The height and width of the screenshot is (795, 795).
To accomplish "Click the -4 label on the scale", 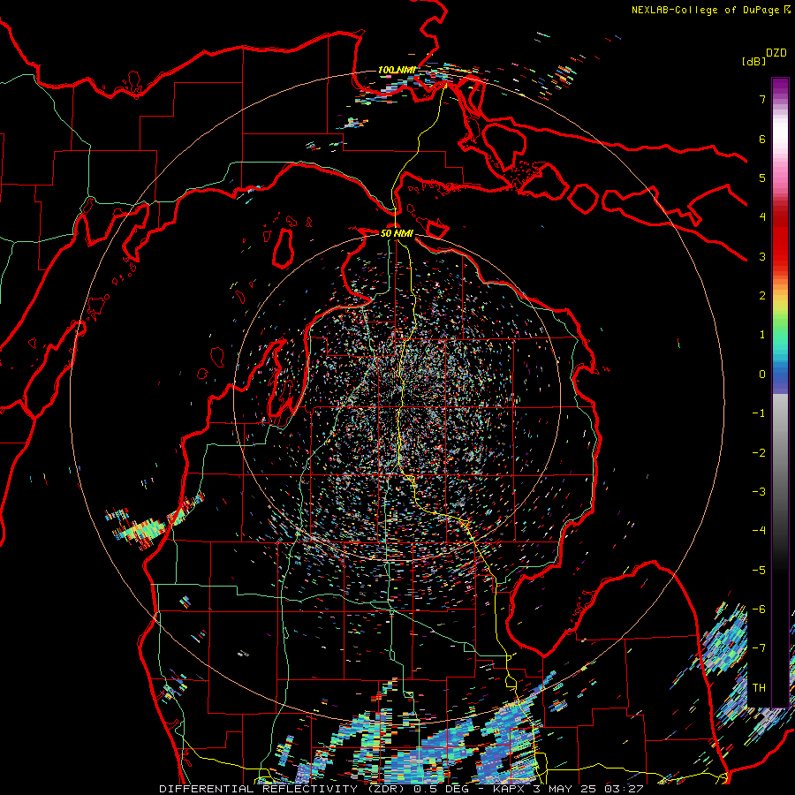I will (x=759, y=530).
